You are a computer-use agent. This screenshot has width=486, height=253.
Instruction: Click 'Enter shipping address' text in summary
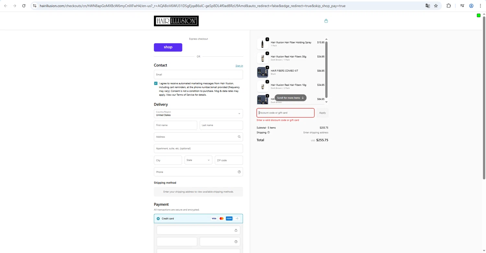(x=316, y=132)
